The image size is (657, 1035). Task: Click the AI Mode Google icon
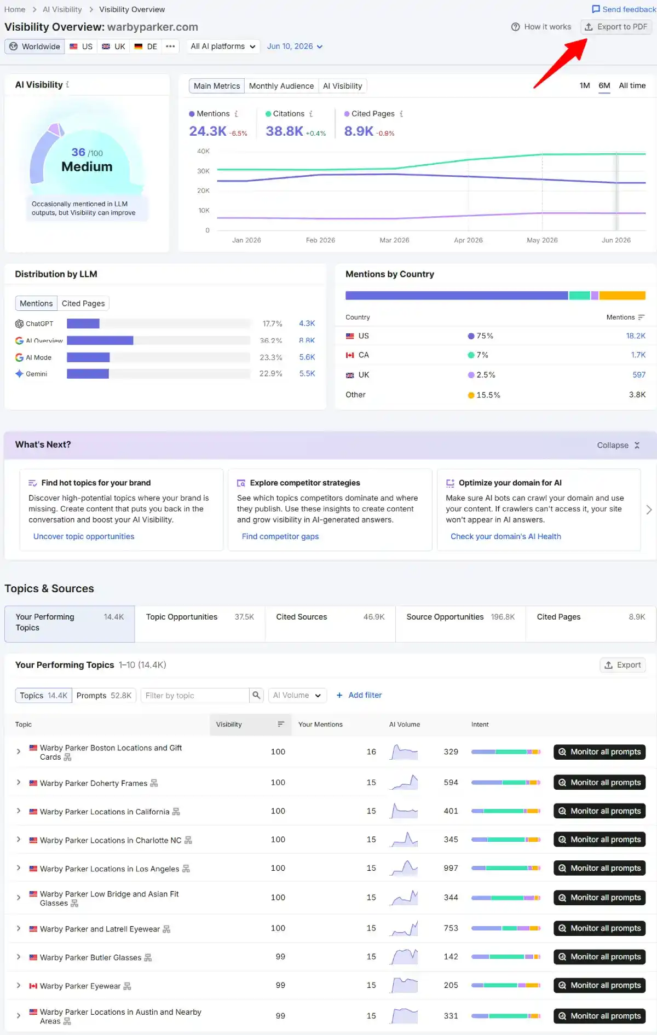19,357
